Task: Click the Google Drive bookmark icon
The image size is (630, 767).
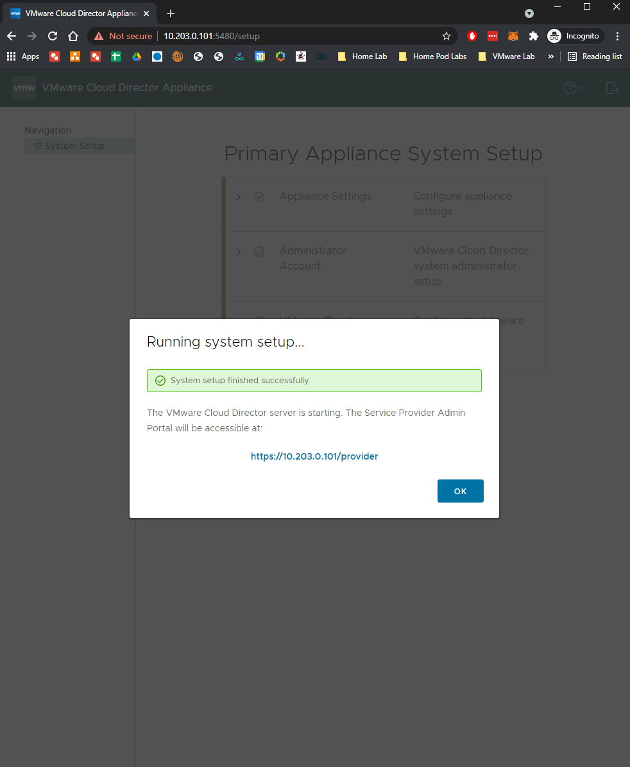Action: [x=137, y=56]
